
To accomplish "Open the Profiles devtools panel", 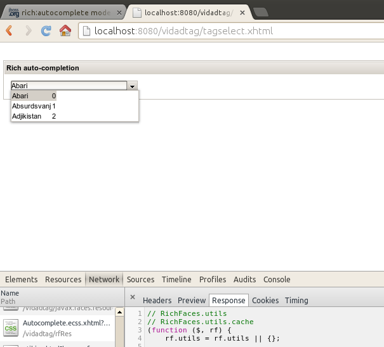I will (213, 280).
